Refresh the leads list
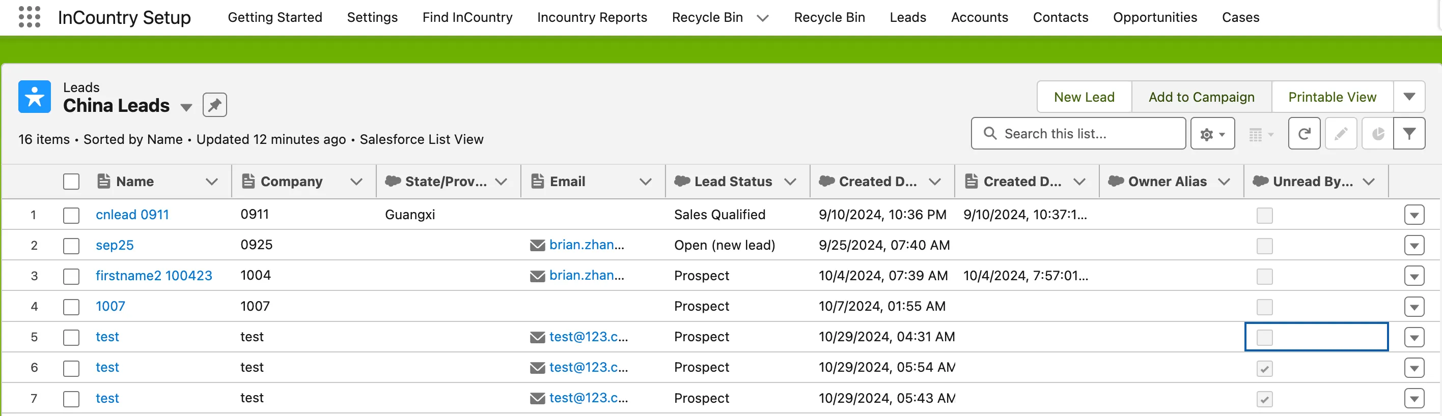 (x=1304, y=134)
